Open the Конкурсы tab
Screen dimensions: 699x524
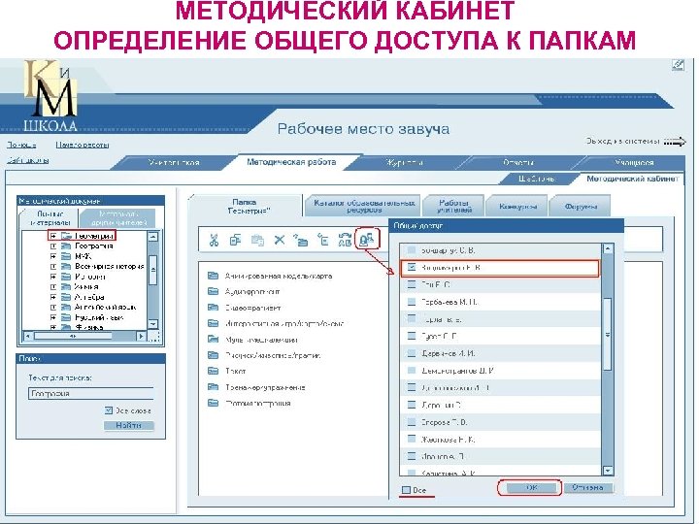pyautogui.click(x=517, y=207)
